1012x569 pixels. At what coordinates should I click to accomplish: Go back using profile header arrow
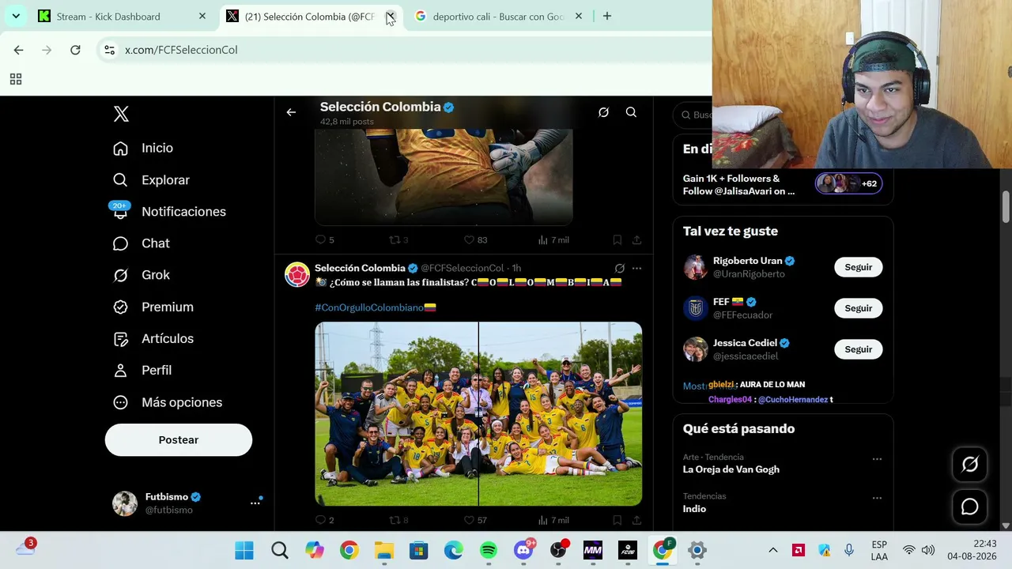point(291,112)
